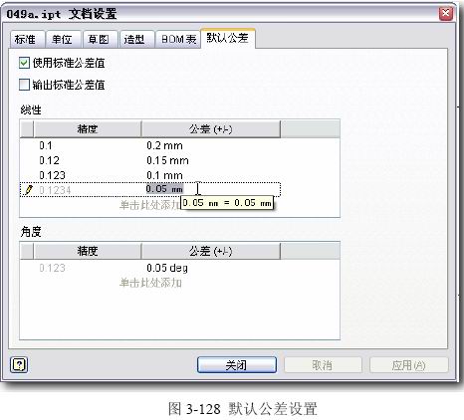Click the 应用 button
Viewport: 464px width, 420px height.
[x=409, y=365]
